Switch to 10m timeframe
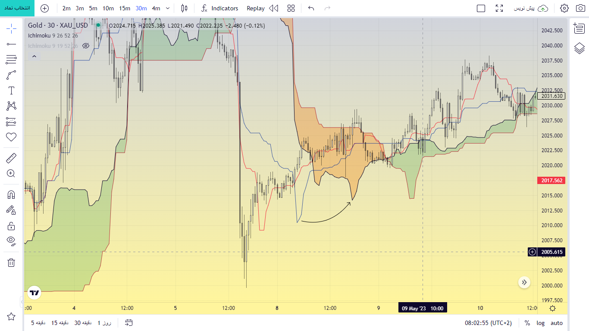 coord(108,8)
